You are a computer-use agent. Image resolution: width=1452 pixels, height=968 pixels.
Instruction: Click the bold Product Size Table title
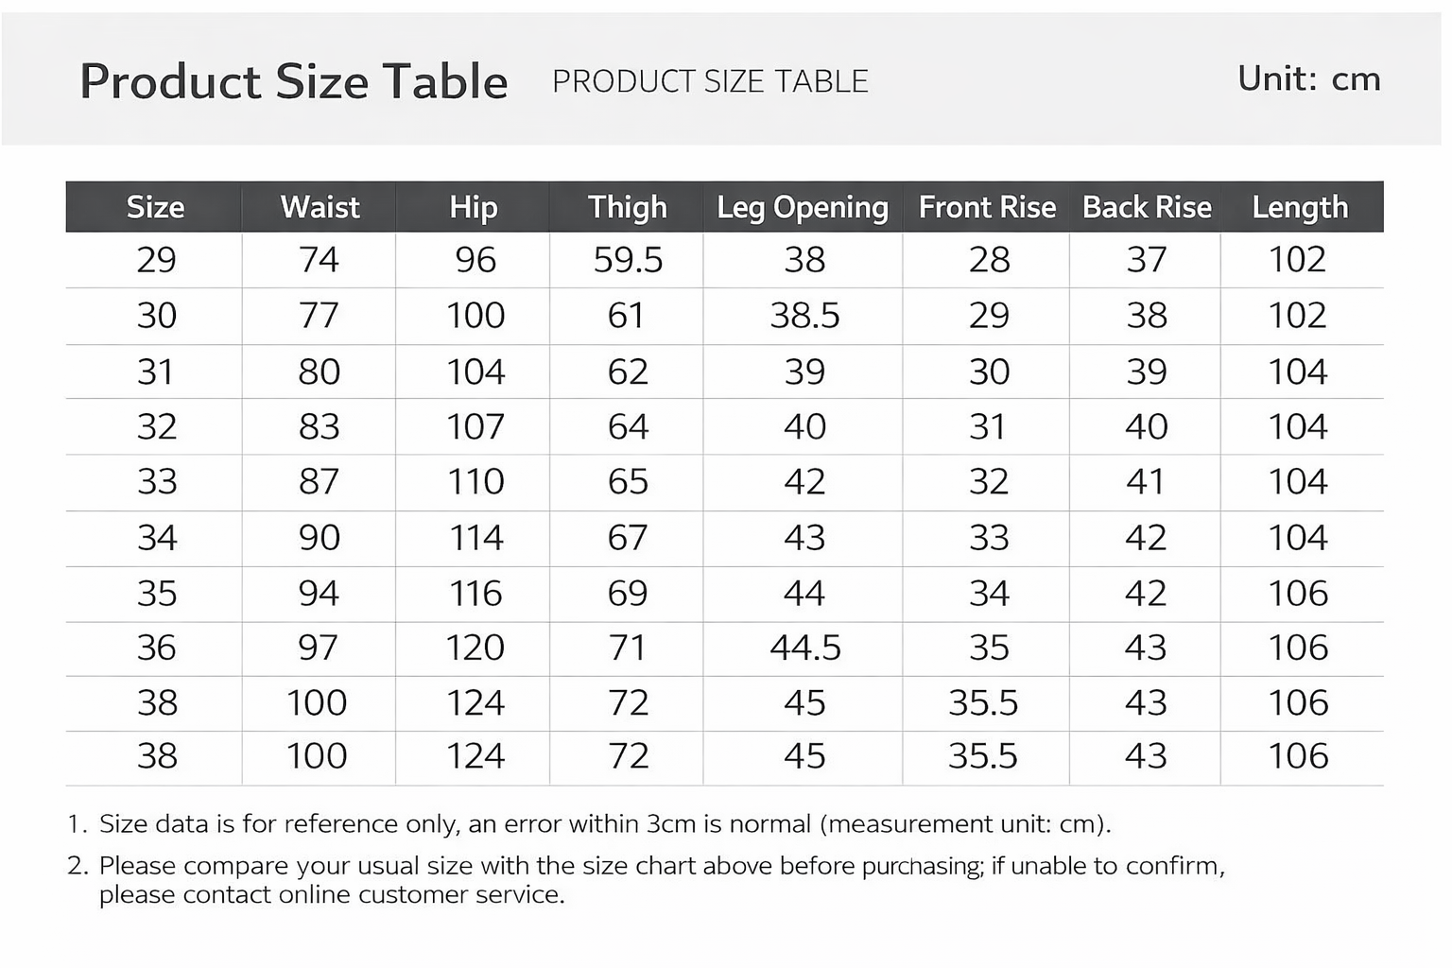(294, 81)
